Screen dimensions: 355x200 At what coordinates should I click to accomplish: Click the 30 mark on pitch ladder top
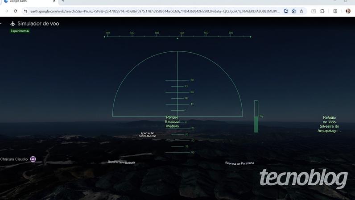pyautogui.click(x=192, y=80)
